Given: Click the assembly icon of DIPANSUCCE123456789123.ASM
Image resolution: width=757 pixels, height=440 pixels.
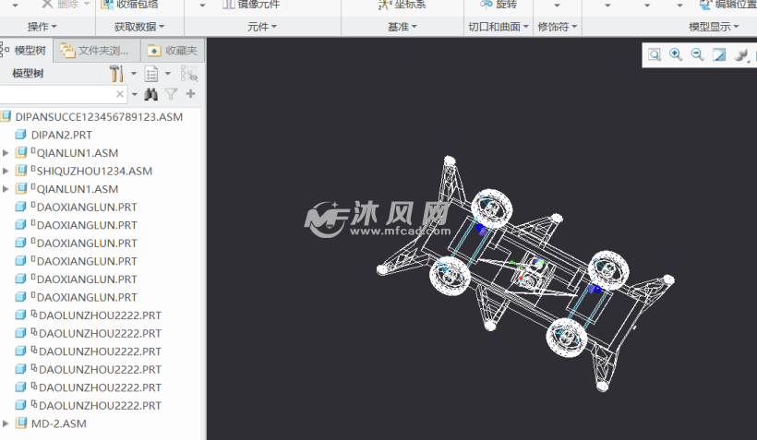Looking at the screenshot, I should 6,116.
